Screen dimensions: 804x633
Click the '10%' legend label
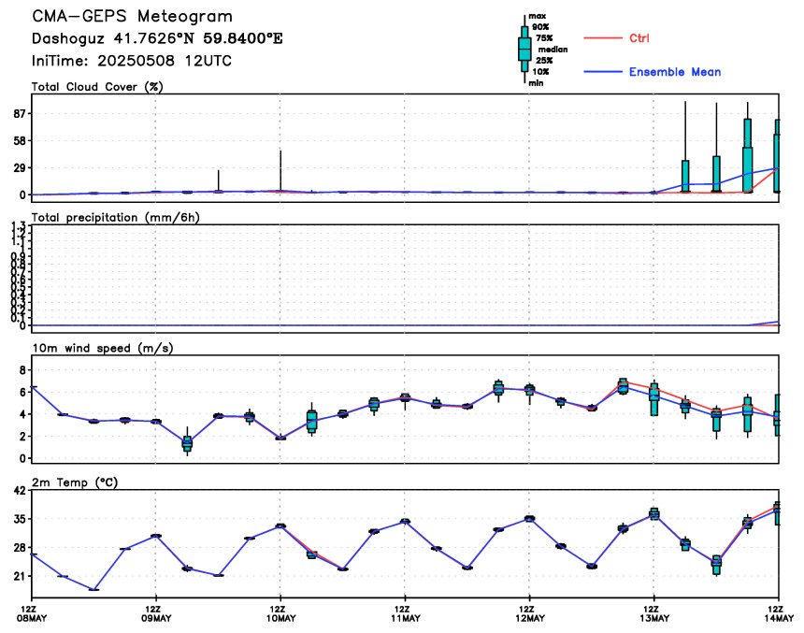pyautogui.click(x=540, y=72)
